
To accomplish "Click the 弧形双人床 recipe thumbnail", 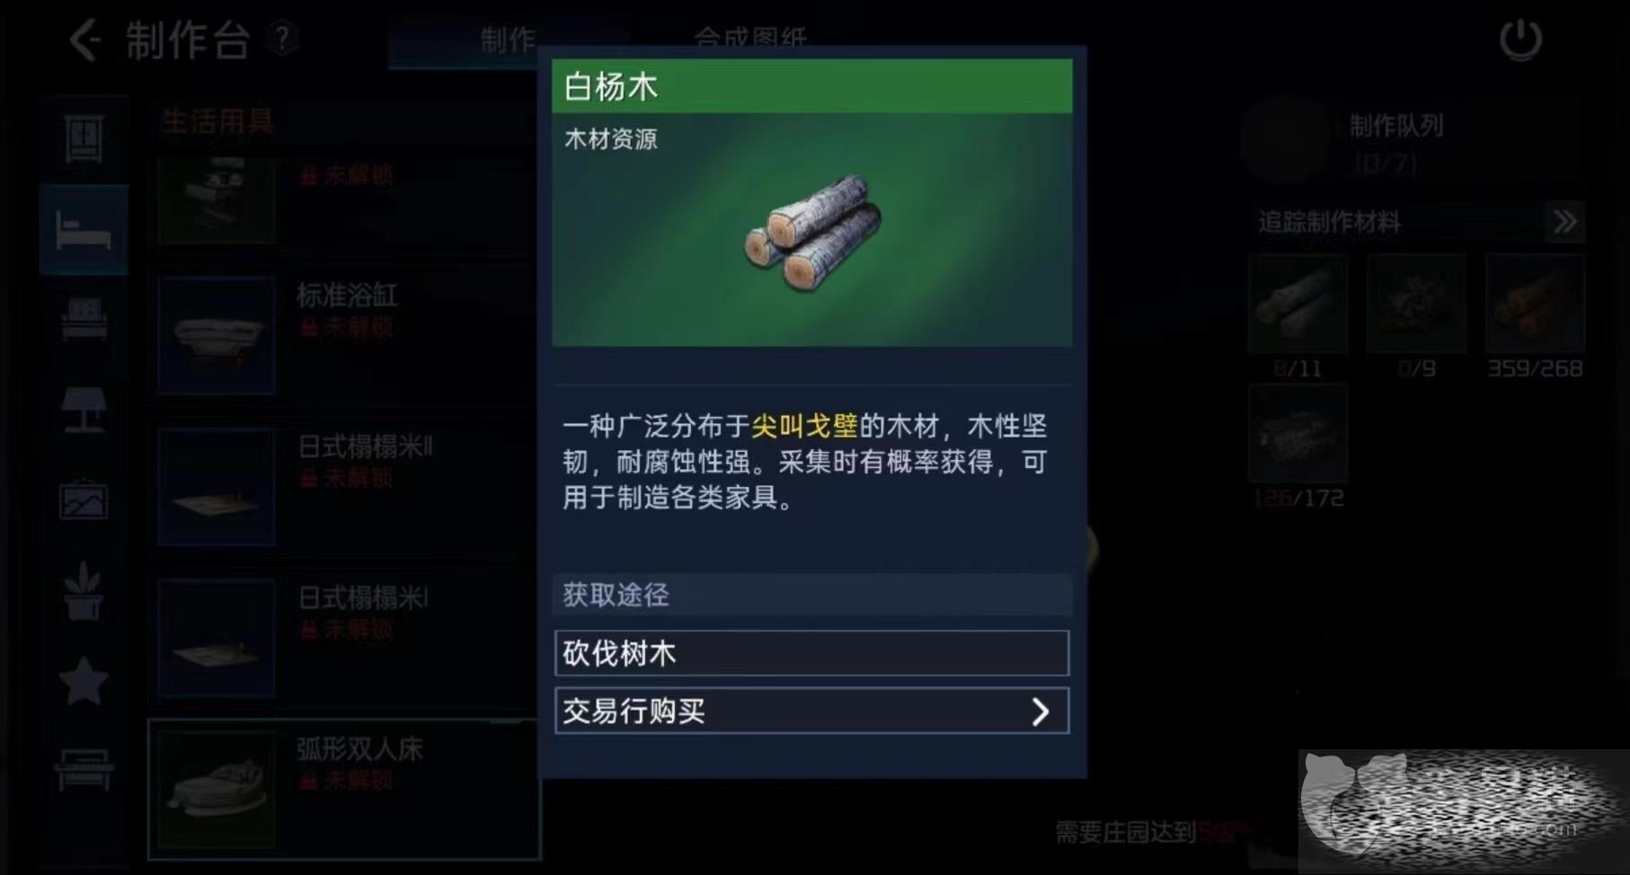I will [217, 789].
